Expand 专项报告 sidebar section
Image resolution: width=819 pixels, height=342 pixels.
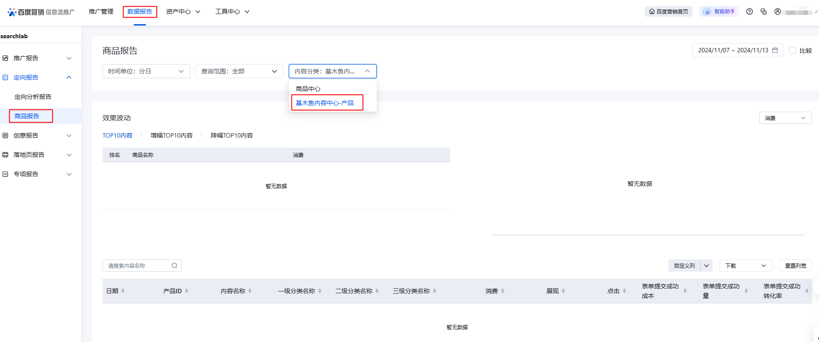(69, 174)
